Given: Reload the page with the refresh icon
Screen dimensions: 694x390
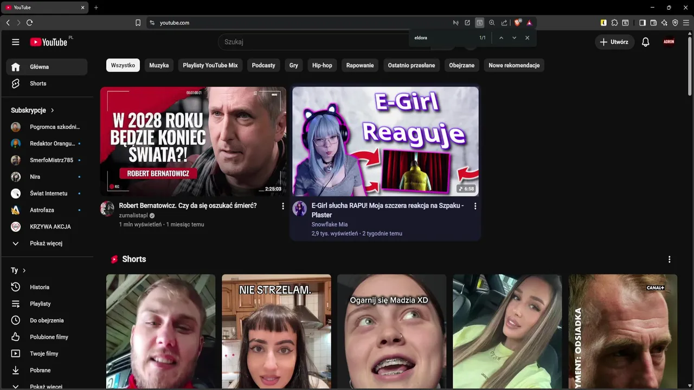Looking at the screenshot, I should point(29,23).
